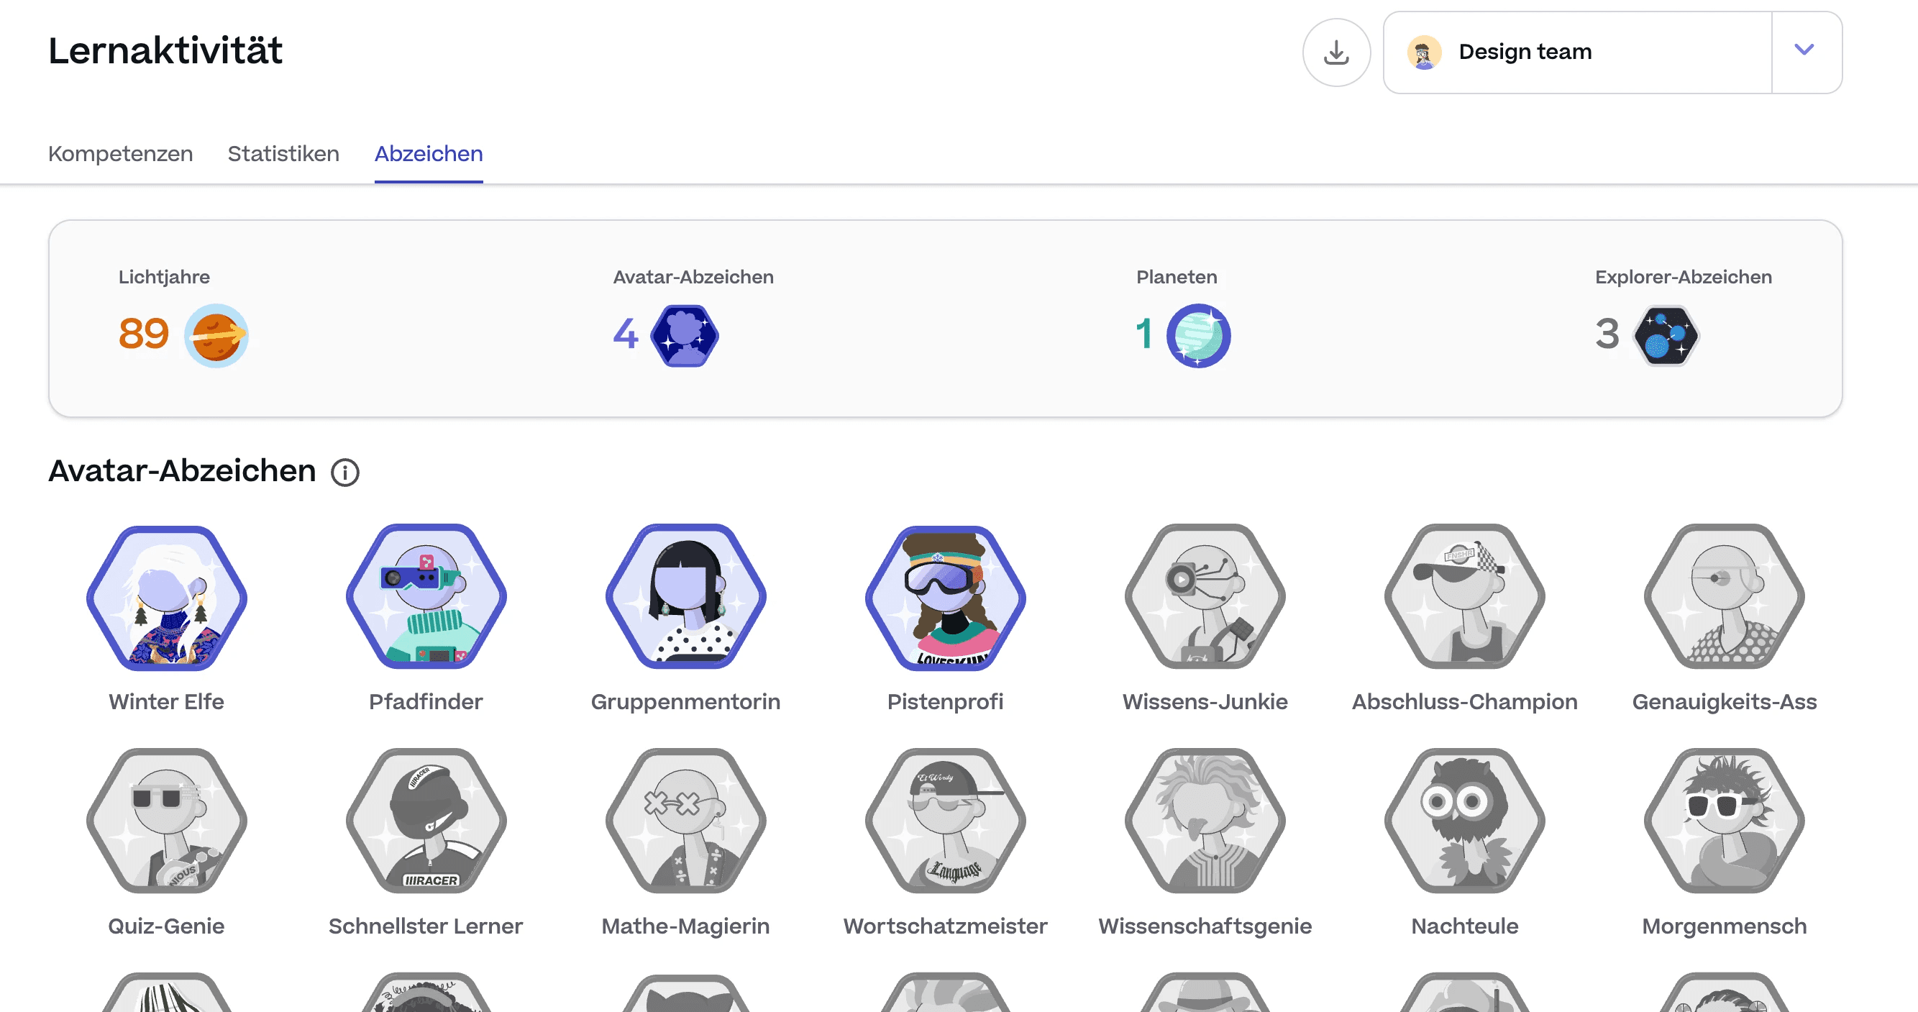The height and width of the screenshot is (1012, 1918).
Task: Click the Gruppenmentorin badge label
Action: click(x=685, y=701)
